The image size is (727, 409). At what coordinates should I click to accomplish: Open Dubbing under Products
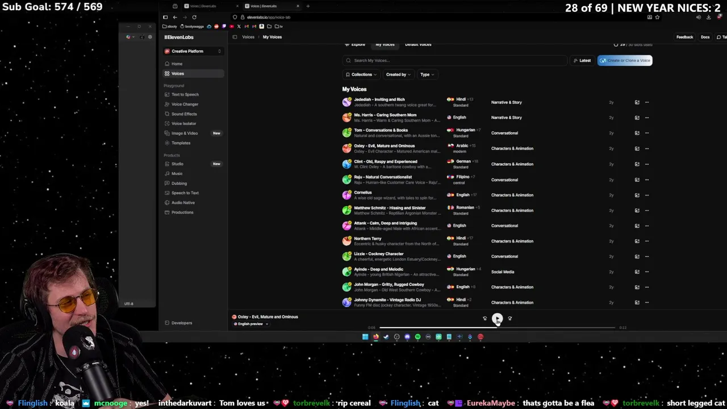point(179,183)
